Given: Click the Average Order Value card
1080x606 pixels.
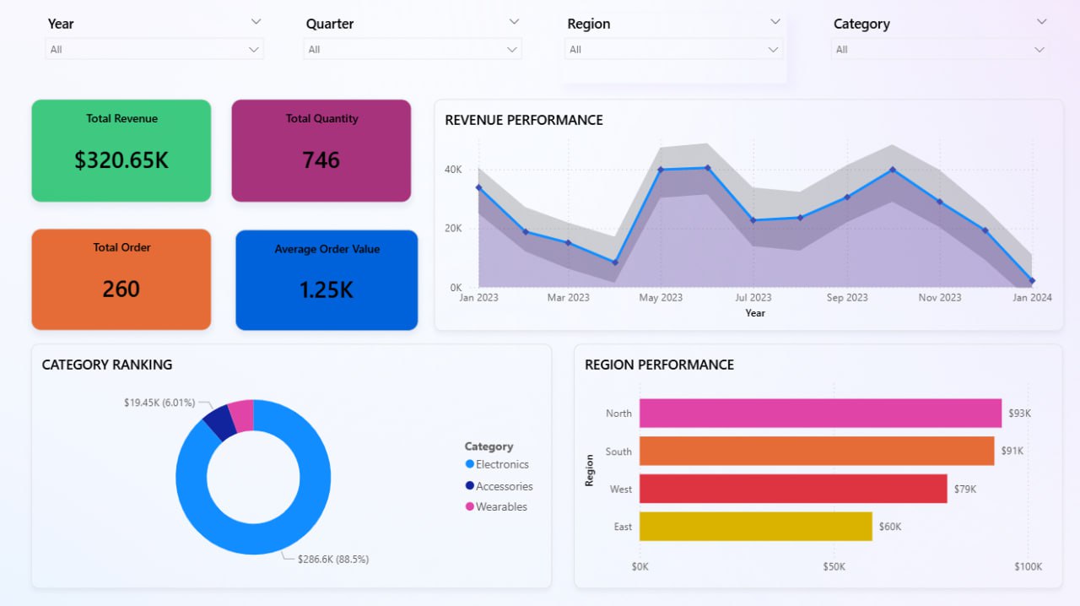Looking at the screenshot, I should [x=327, y=280].
